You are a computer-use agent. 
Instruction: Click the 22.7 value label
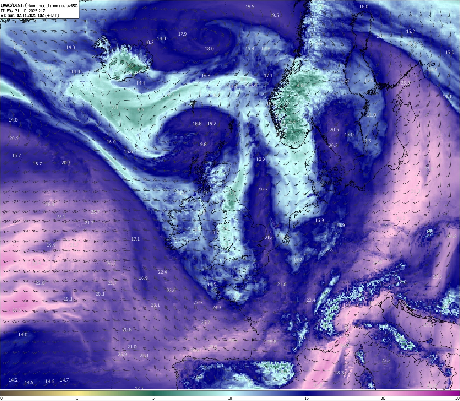[x=198, y=303]
